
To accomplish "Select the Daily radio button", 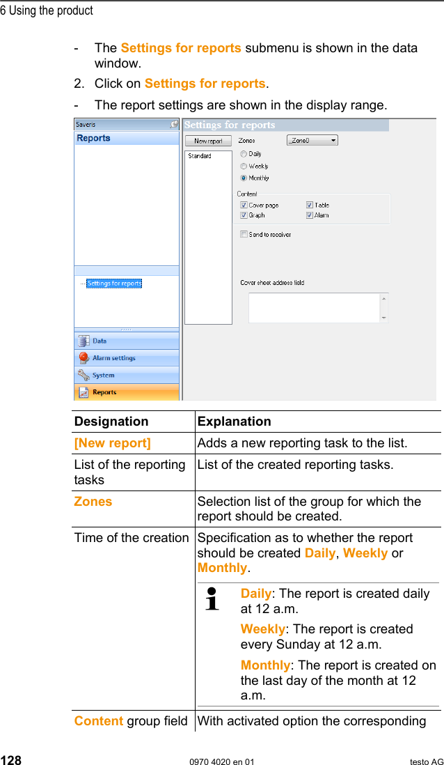I will [x=244, y=154].
